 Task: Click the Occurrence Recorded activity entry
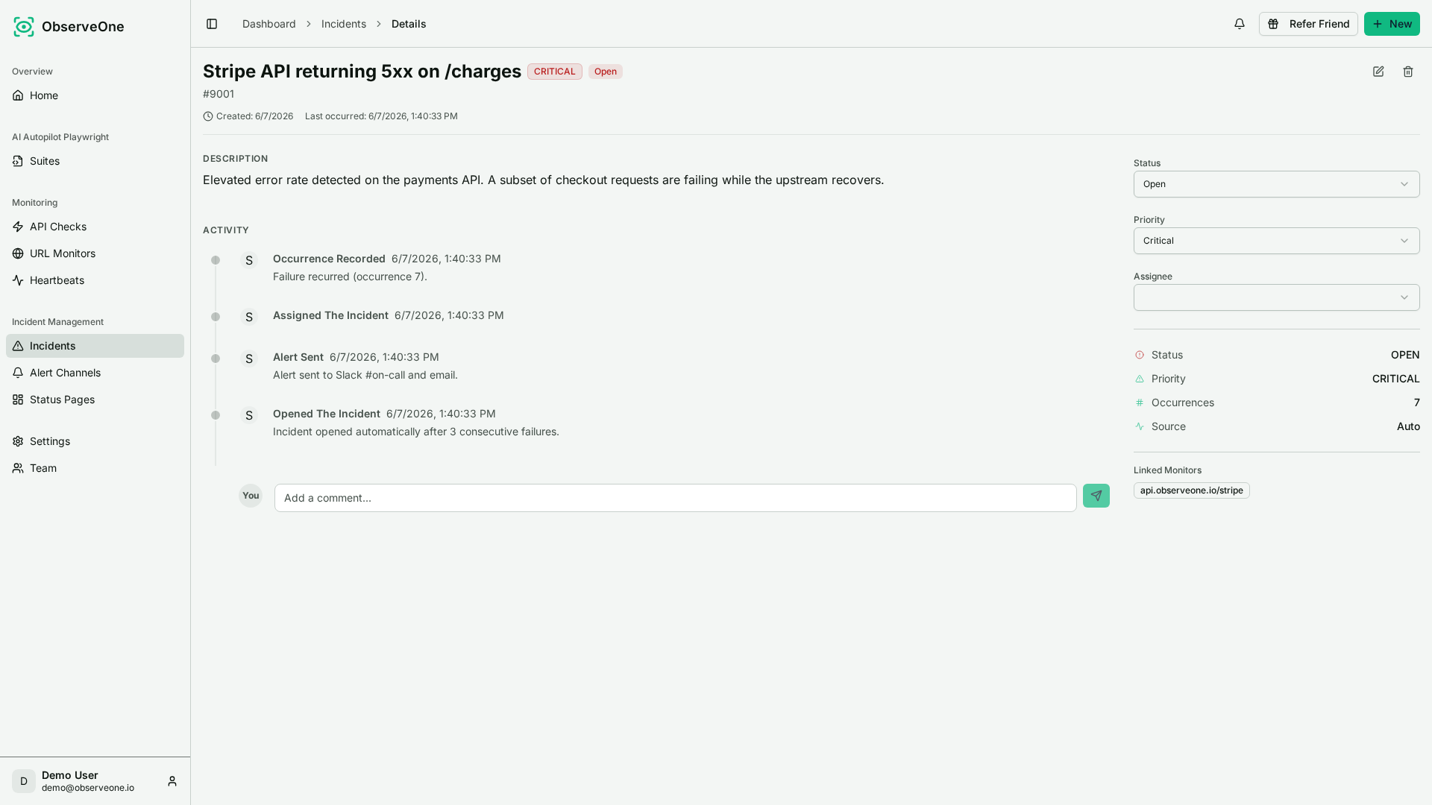329,259
